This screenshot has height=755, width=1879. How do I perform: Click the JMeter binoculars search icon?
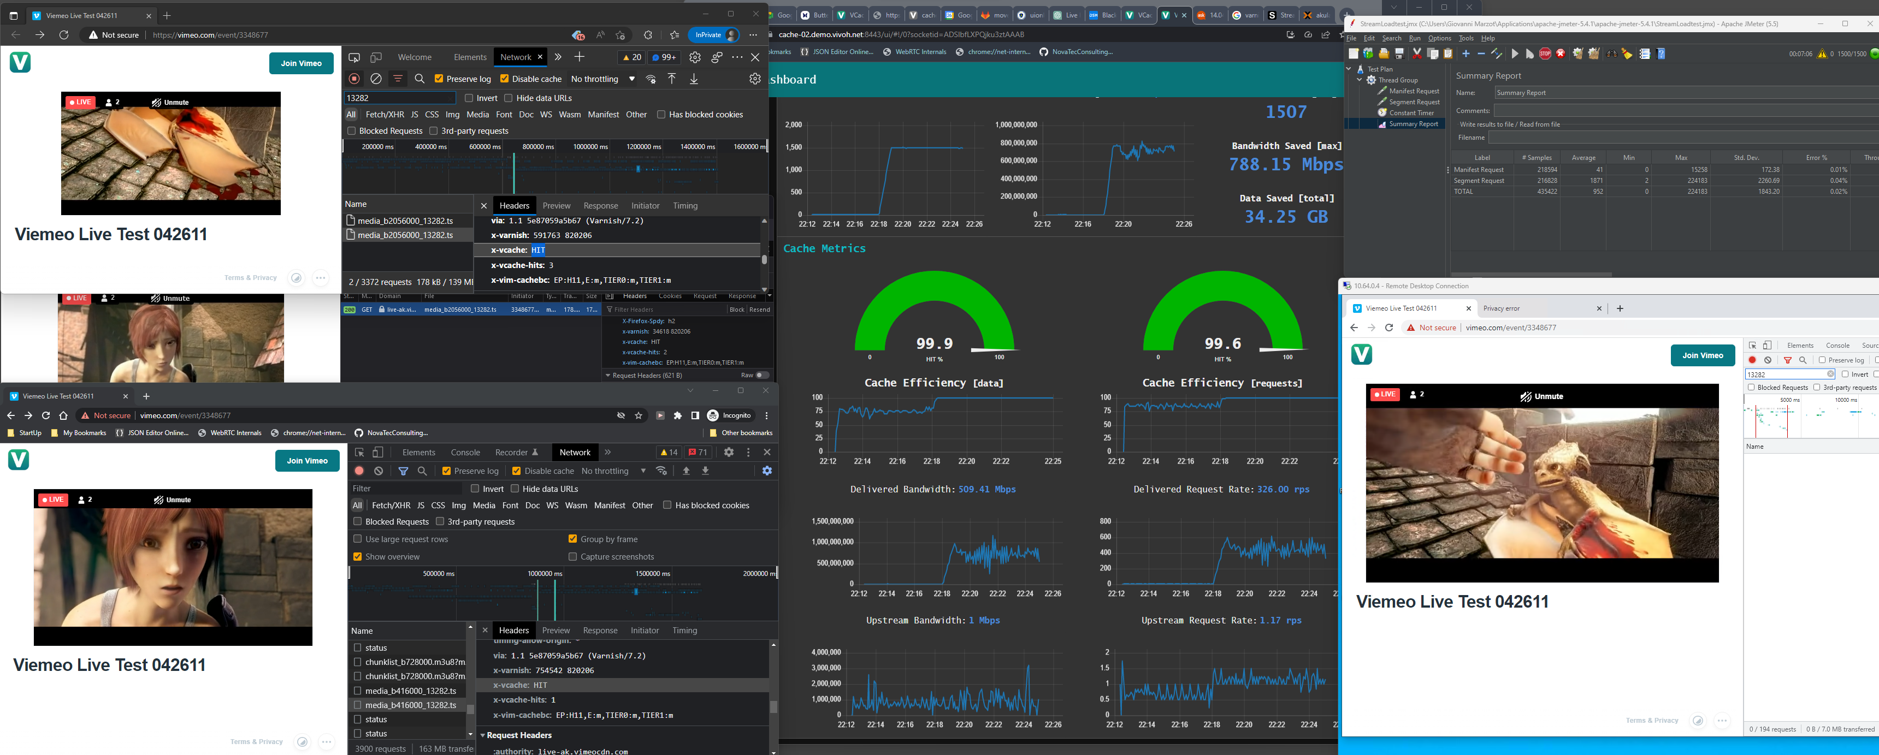coord(1612,54)
